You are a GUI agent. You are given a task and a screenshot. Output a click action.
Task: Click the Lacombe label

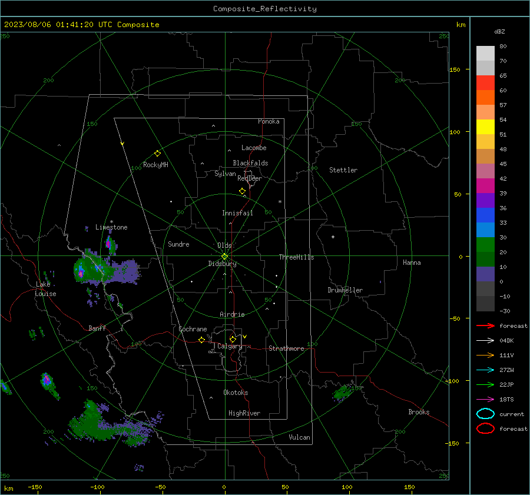pos(254,148)
